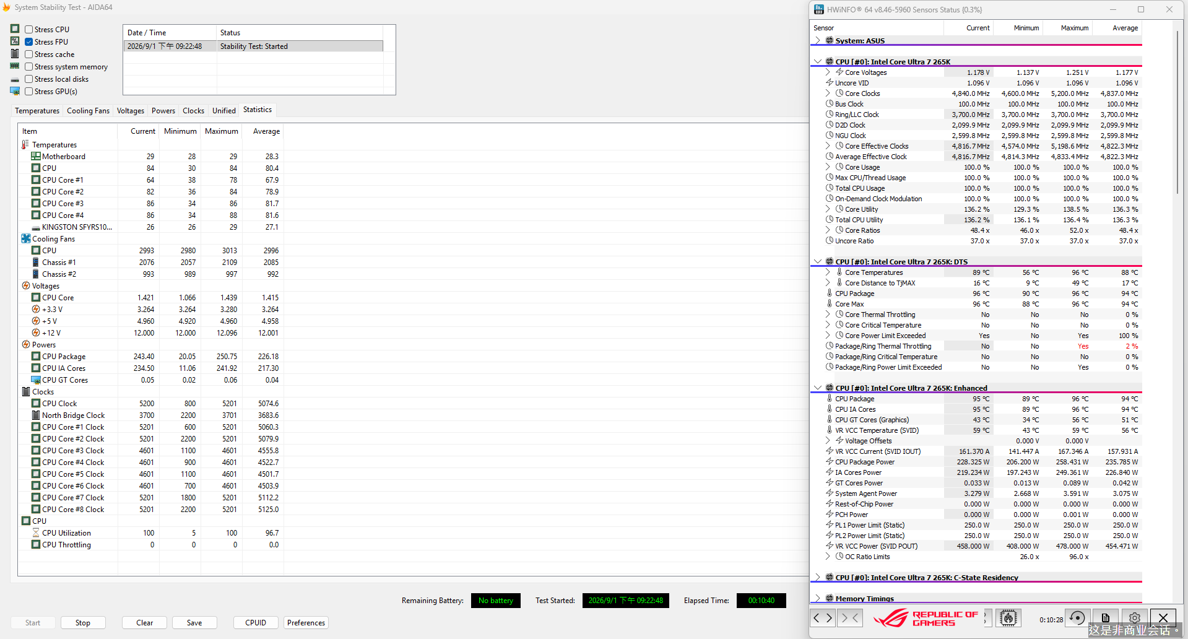Viewport: 1188px width, 639px height.
Task: Enable Stress local disks checkbox
Action: pyautogui.click(x=28, y=79)
